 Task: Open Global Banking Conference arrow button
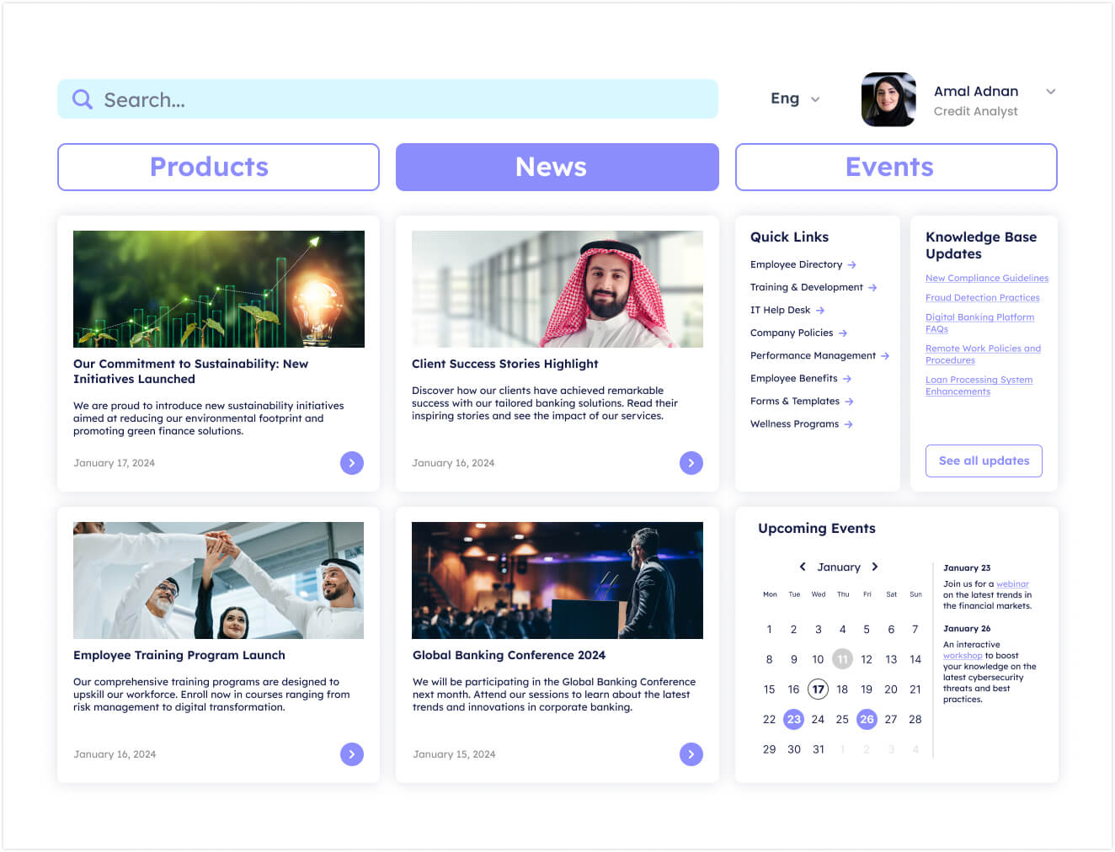pyautogui.click(x=691, y=754)
